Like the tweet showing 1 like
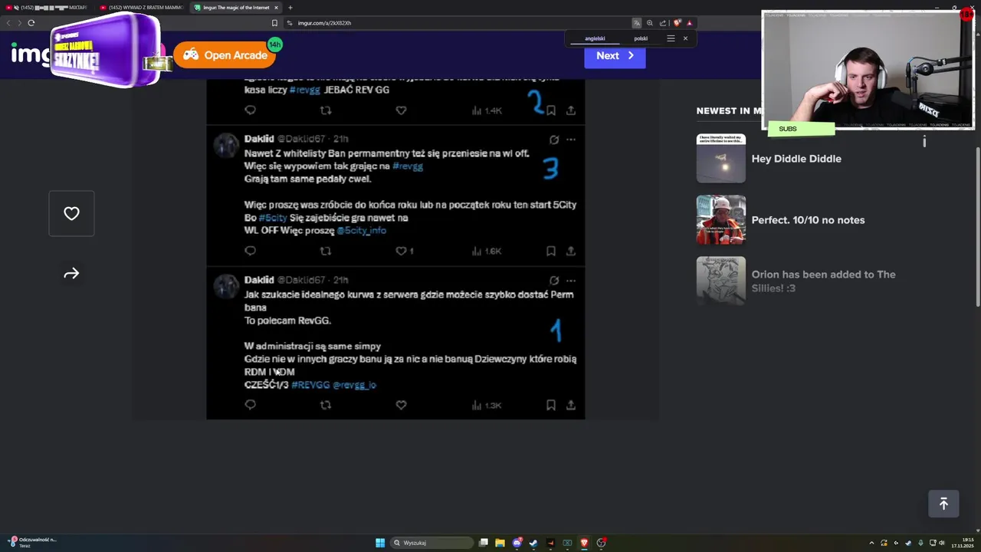The image size is (981, 552). tap(404, 251)
